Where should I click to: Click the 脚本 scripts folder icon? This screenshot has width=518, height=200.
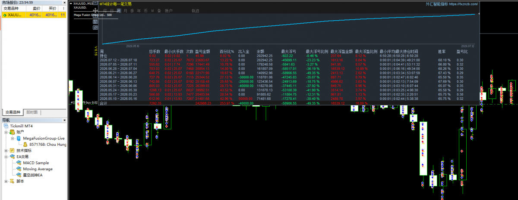pyautogui.click(x=12, y=181)
